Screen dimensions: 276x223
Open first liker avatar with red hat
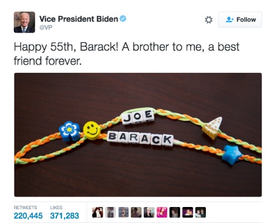[x=98, y=213]
